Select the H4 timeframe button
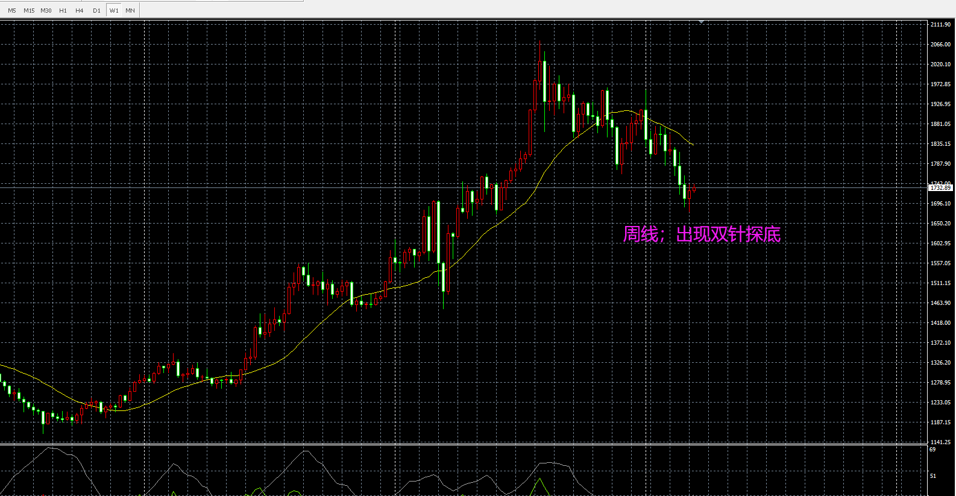 pyautogui.click(x=80, y=10)
